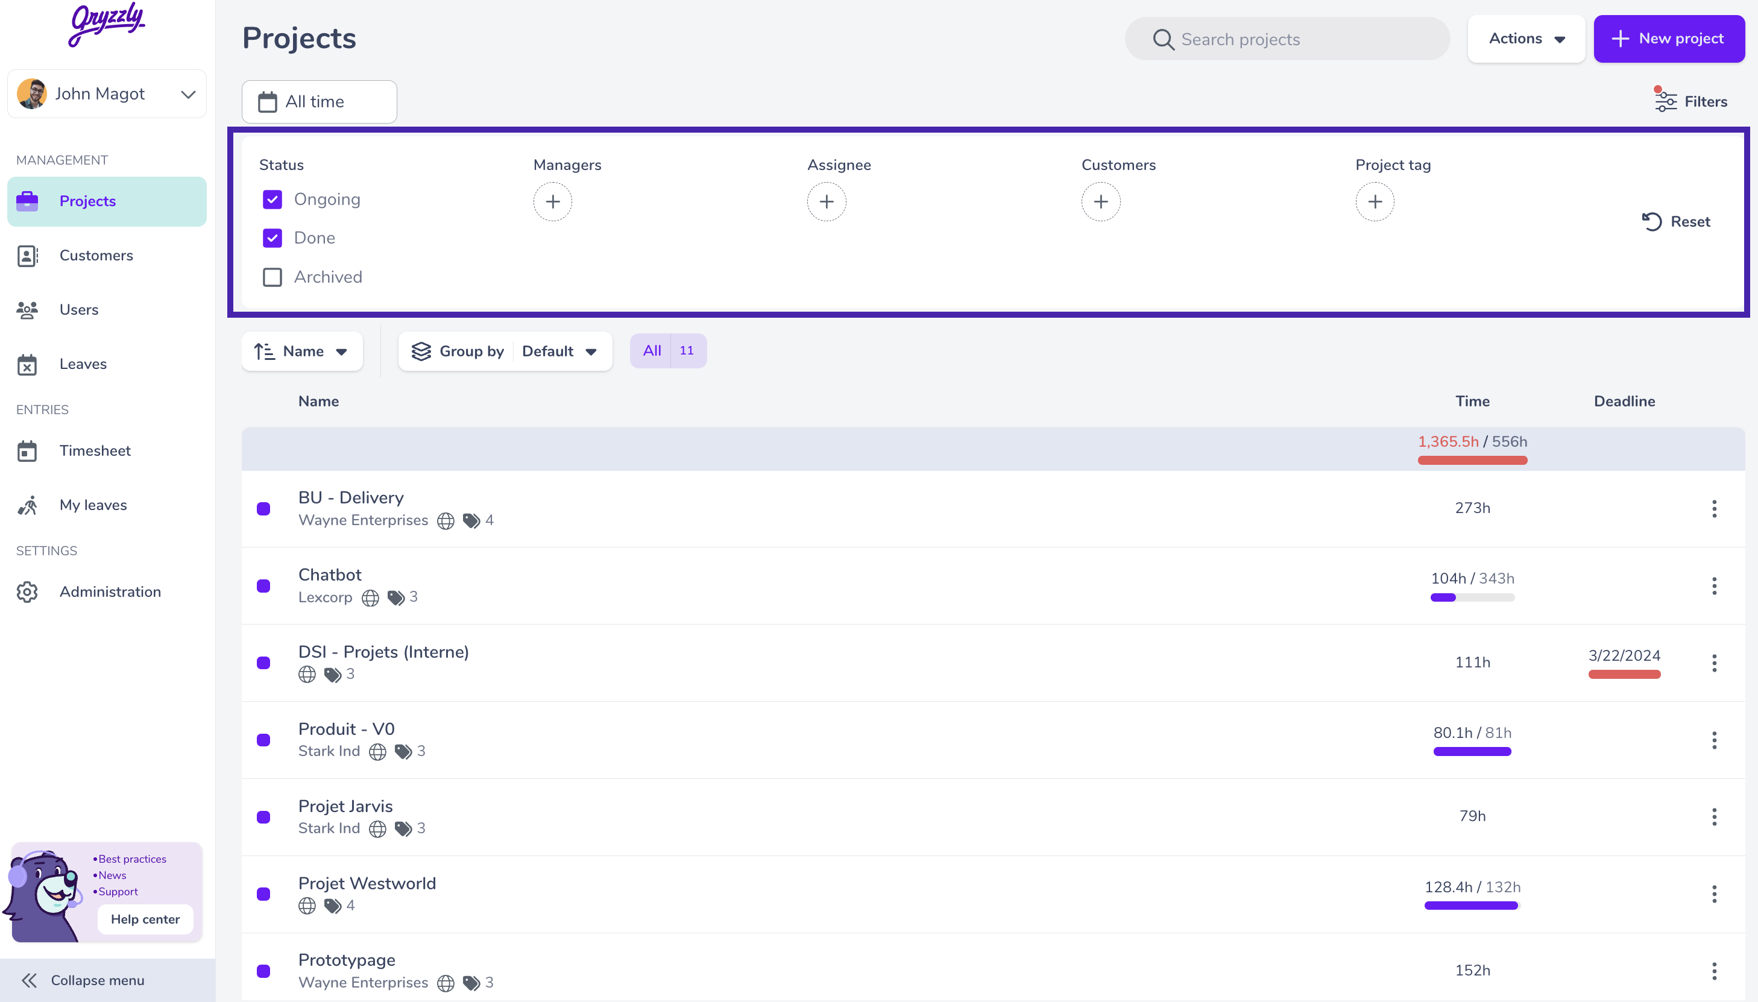The height and width of the screenshot is (1002, 1758).
Task: Create a New project
Action: 1669,39
